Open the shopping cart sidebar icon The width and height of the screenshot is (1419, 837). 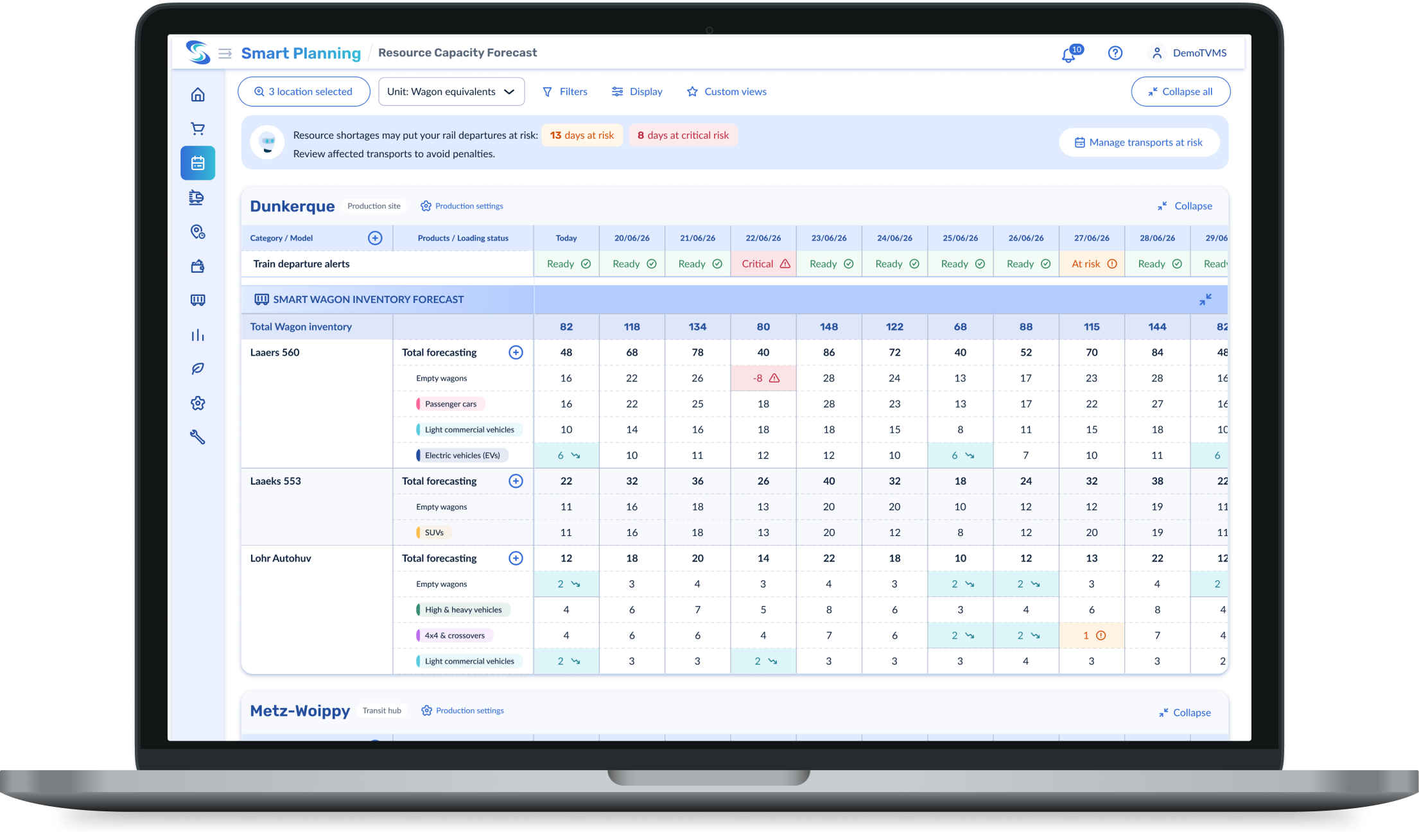(x=198, y=128)
